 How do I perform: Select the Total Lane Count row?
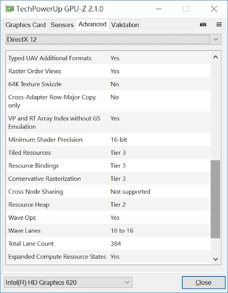pos(108,244)
